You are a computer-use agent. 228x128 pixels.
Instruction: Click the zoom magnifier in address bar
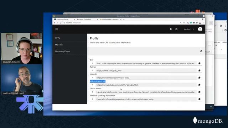[x=181, y=23]
